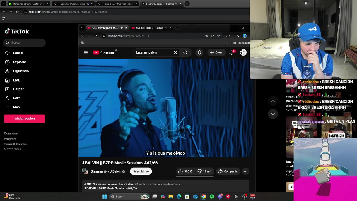Share the video via Compartir
357x201 pixels.
228,171
